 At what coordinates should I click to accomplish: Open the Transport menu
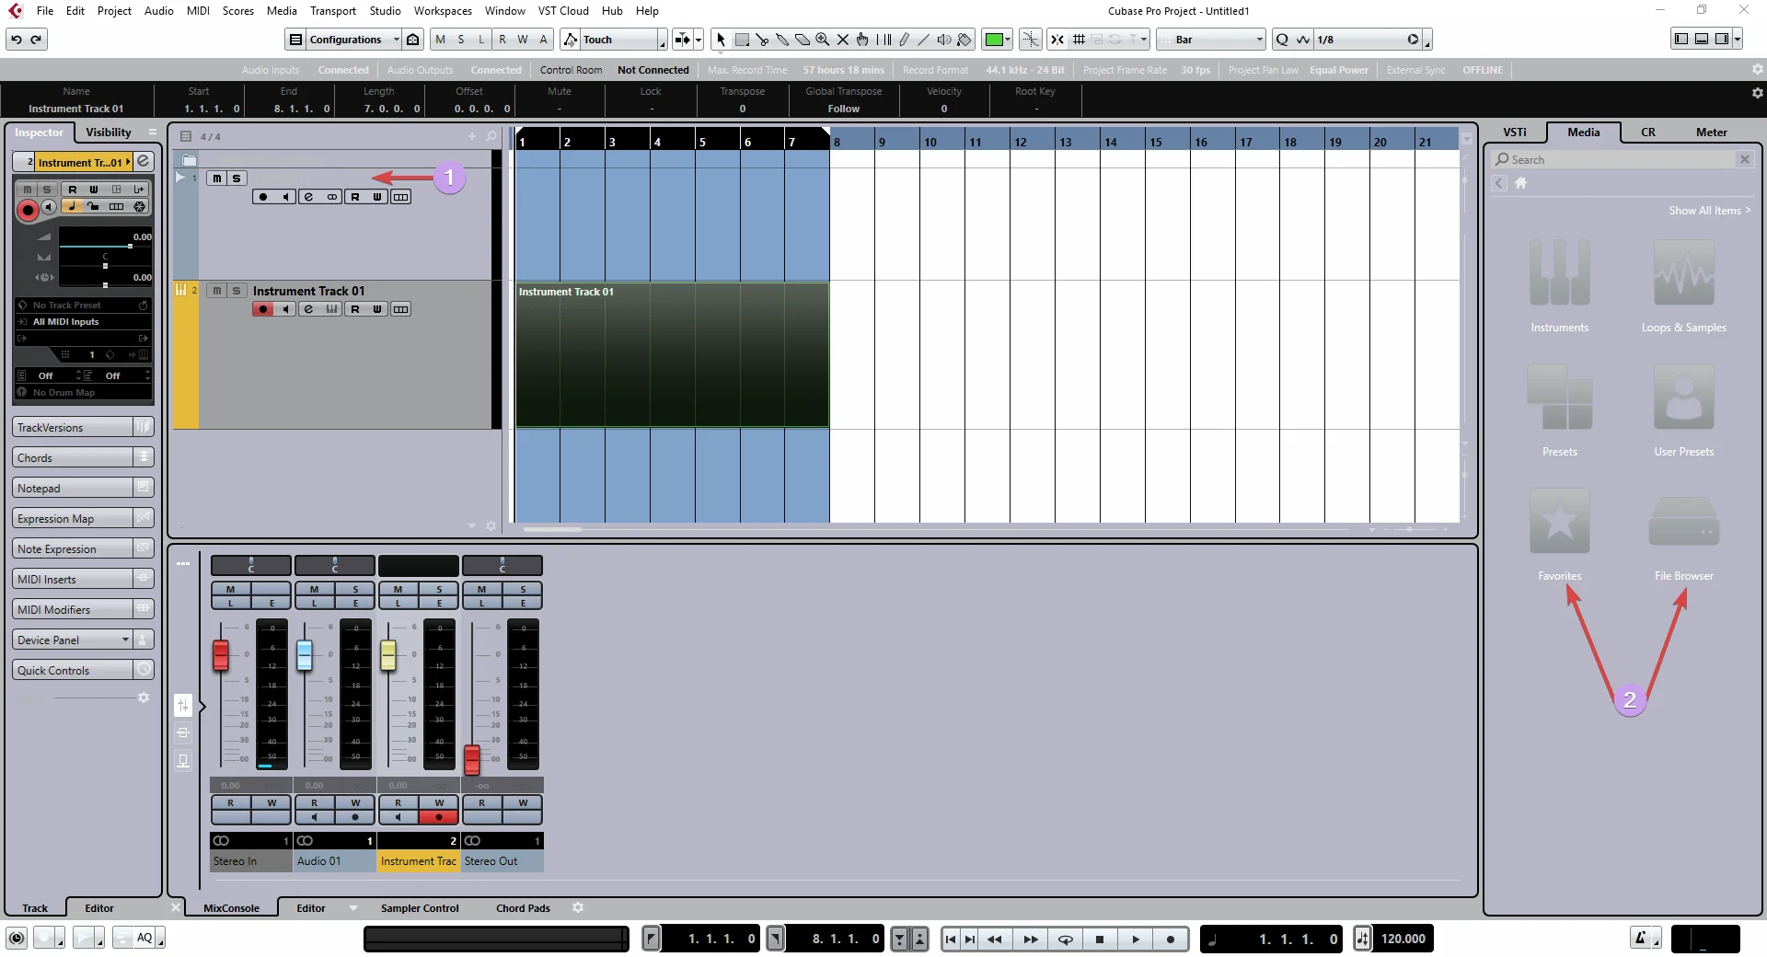[333, 11]
